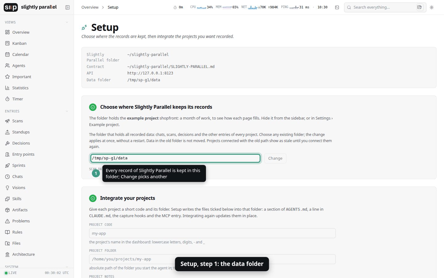Open the terminal icon in the top bar
The image size is (444, 278).
click(337, 7)
